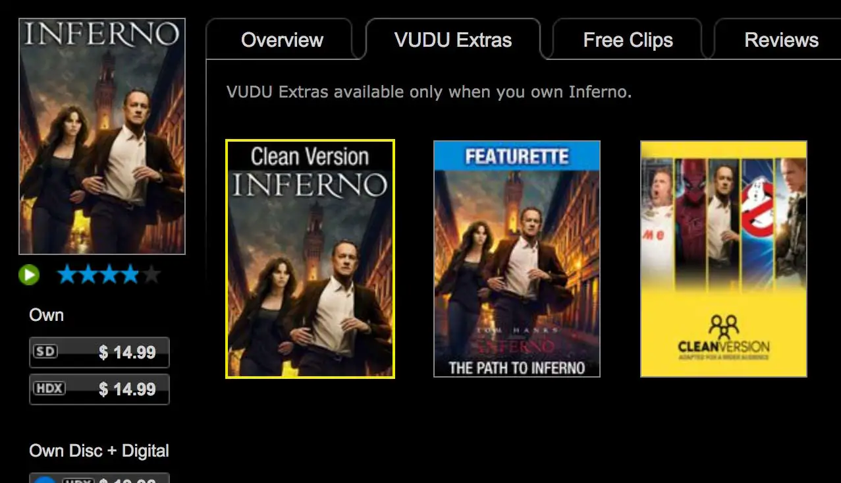This screenshot has height=483, width=841.
Task: Switch to the Free Clips tab
Action: 628,40
